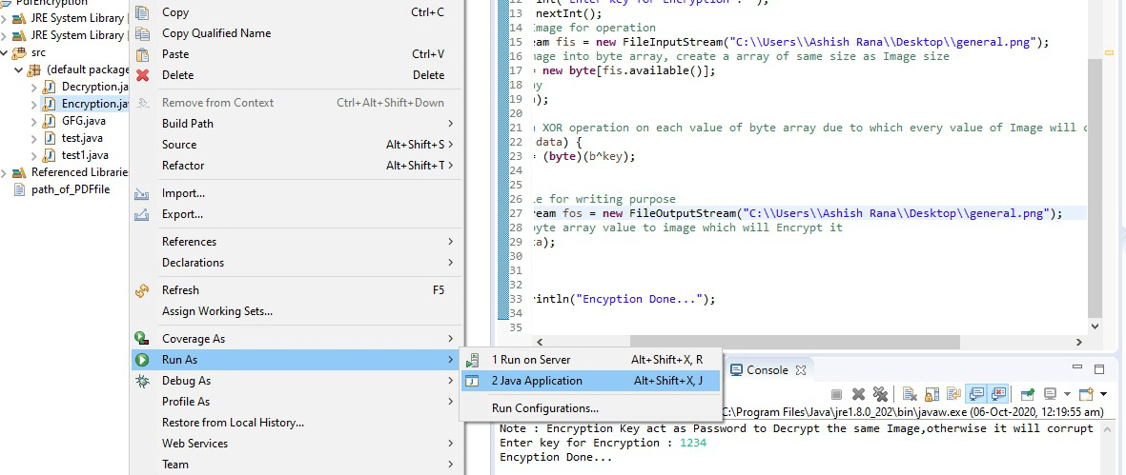Open Declarations submenu

click(298, 262)
